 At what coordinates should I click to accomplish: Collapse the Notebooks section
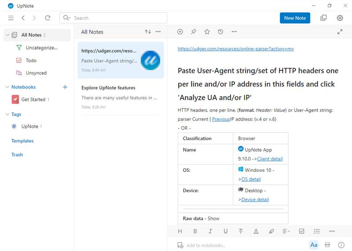[7, 87]
